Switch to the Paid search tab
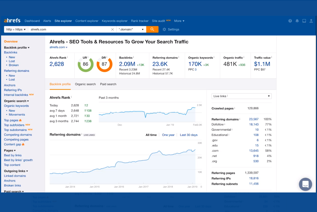 coord(108,84)
